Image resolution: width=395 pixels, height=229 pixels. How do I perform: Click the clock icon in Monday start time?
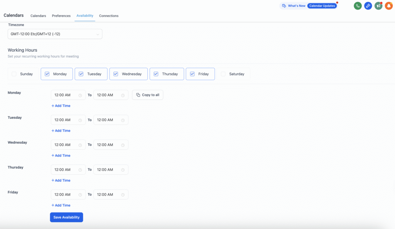pyautogui.click(x=80, y=95)
